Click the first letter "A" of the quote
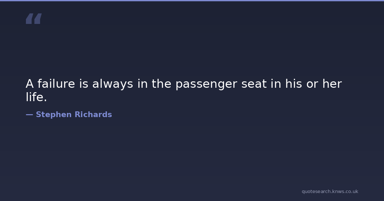 tap(29, 84)
